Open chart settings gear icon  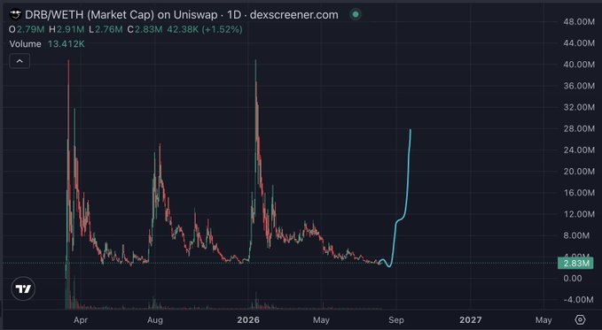[x=580, y=319]
